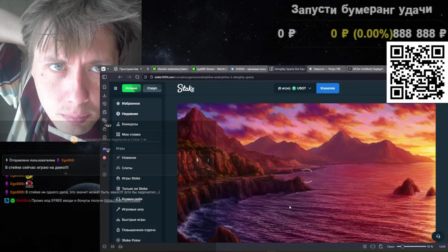Click capture page camera icon
This screenshot has height=252, width=448.
[x=365, y=246]
